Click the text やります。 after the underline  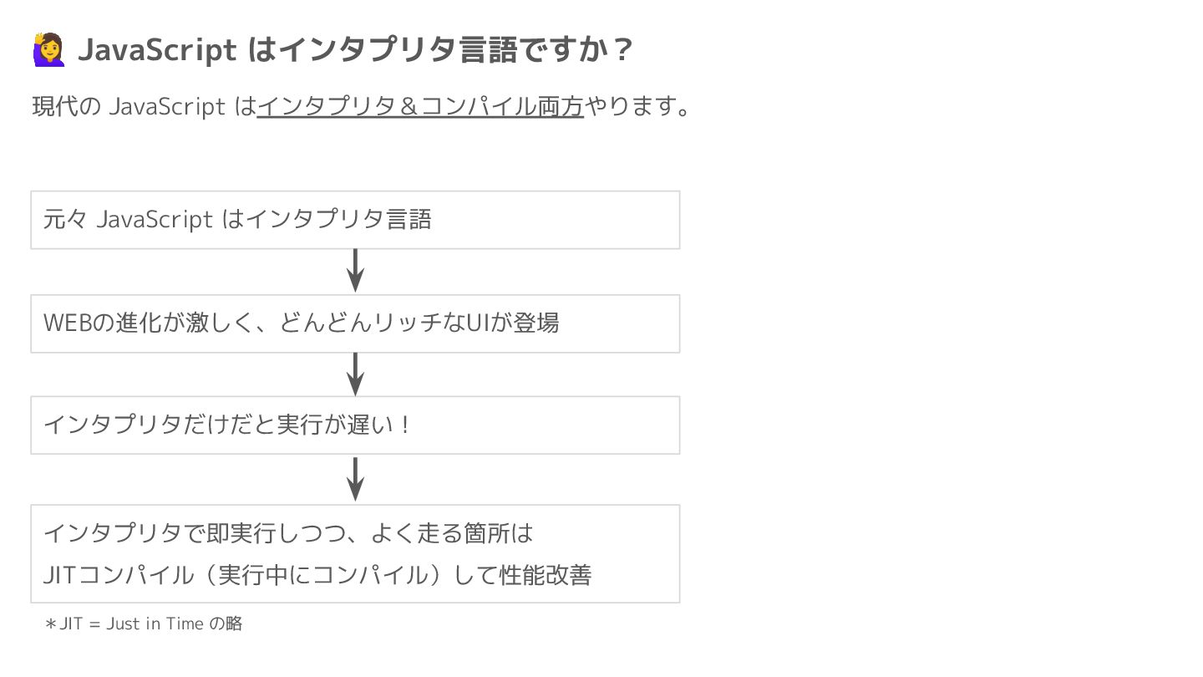638,107
